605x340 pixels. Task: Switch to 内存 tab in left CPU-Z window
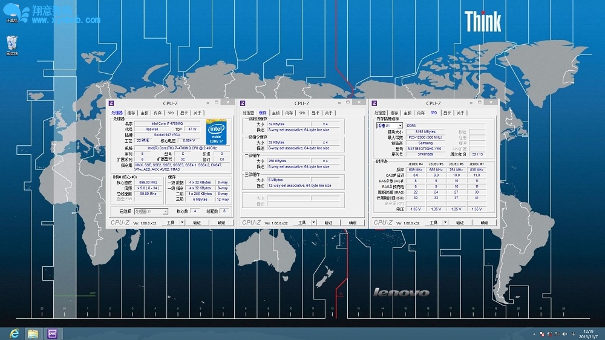click(x=157, y=113)
